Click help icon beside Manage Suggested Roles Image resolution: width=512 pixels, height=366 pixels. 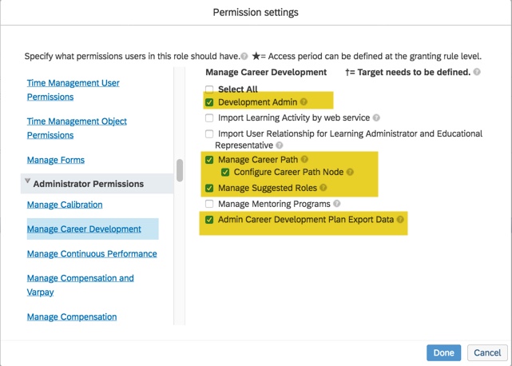pyautogui.click(x=323, y=189)
